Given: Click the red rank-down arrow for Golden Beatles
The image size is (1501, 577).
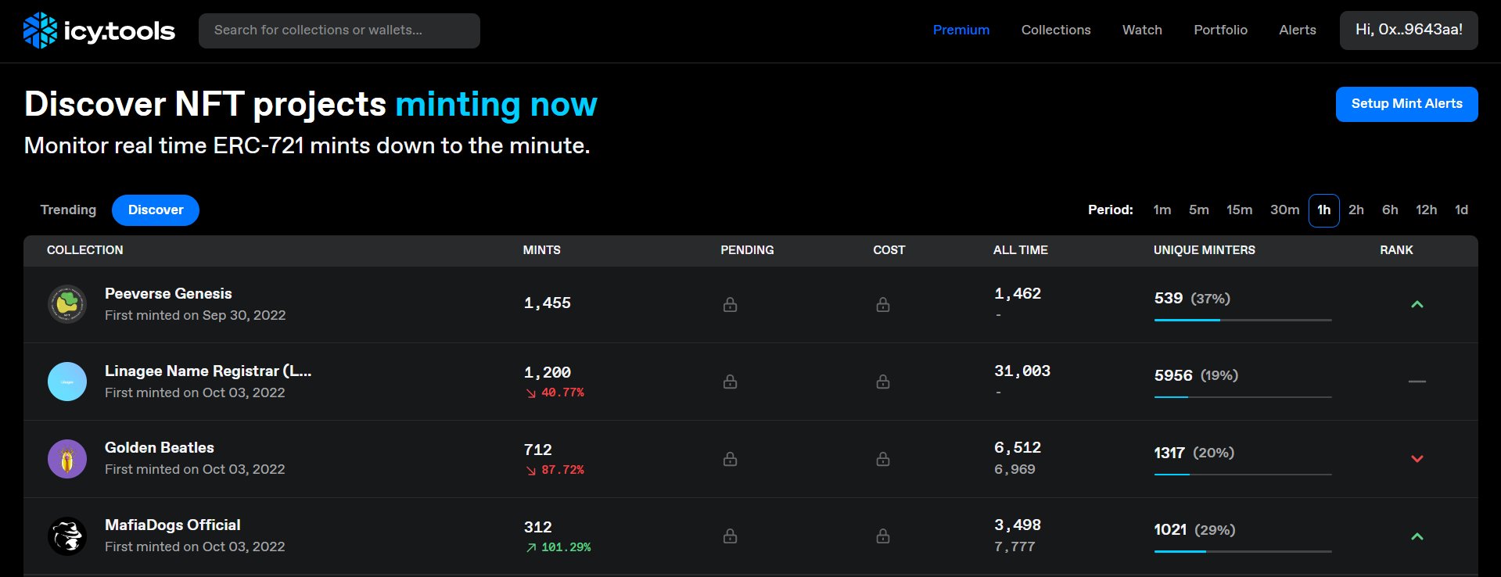Looking at the screenshot, I should 1417,459.
